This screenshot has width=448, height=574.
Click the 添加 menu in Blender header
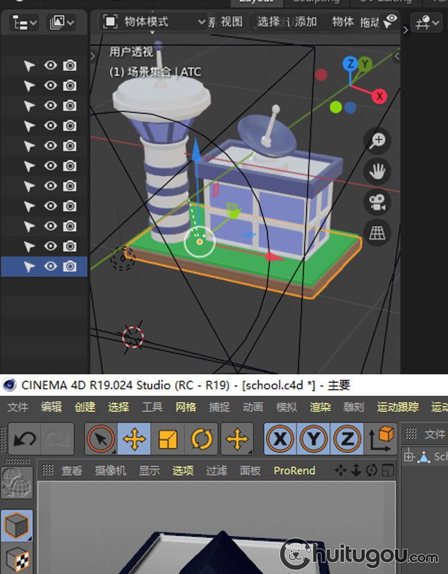(306, 22)
